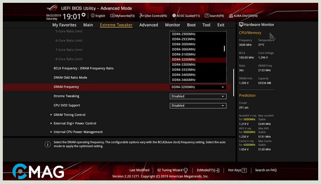Screen dimensions: 321x184
Task: Open the CPU SVID Support dropdown
Action: (x=198, y=106)
